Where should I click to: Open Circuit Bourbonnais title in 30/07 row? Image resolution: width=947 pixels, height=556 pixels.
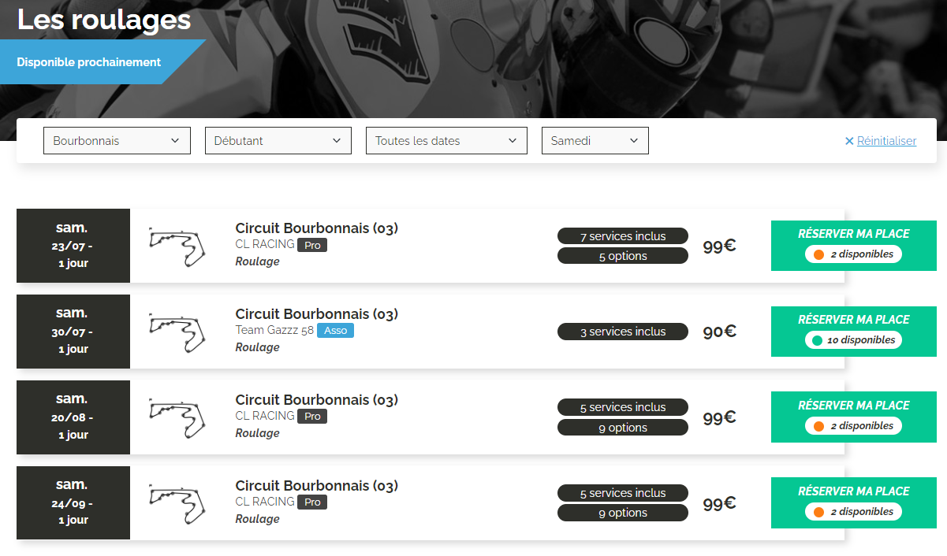(x=317, y=314)
